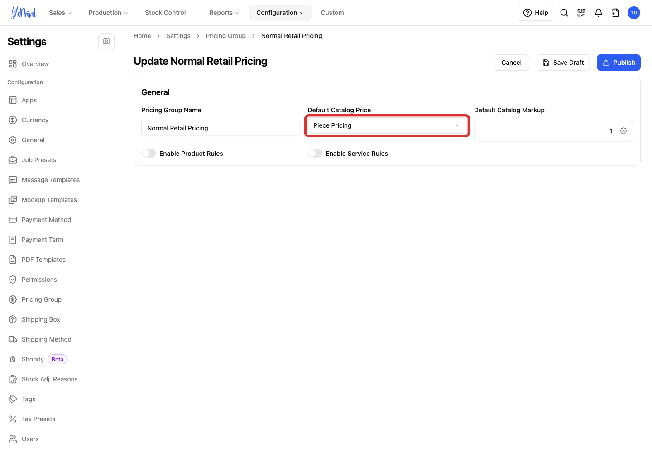Click the Currency dollar icon

13,120
